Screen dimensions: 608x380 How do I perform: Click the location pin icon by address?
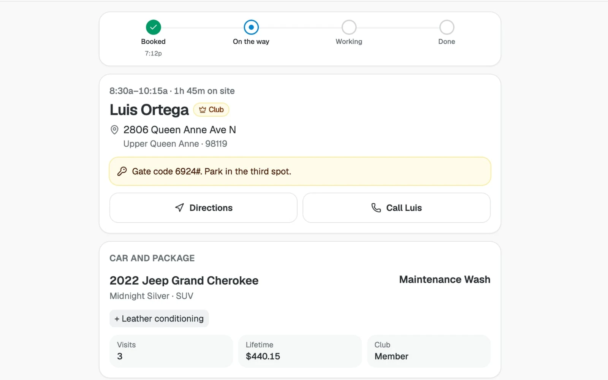(x=114, y=130)
